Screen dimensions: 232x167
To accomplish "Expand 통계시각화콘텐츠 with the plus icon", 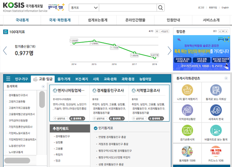I will tap(226, 78).
